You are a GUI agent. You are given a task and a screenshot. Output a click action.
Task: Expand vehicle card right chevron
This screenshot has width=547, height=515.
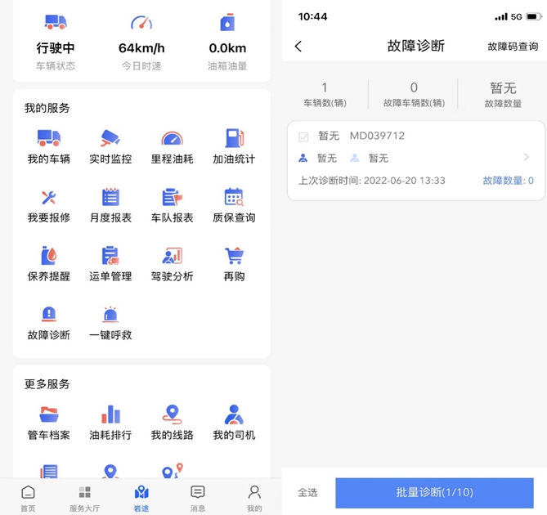526,158
